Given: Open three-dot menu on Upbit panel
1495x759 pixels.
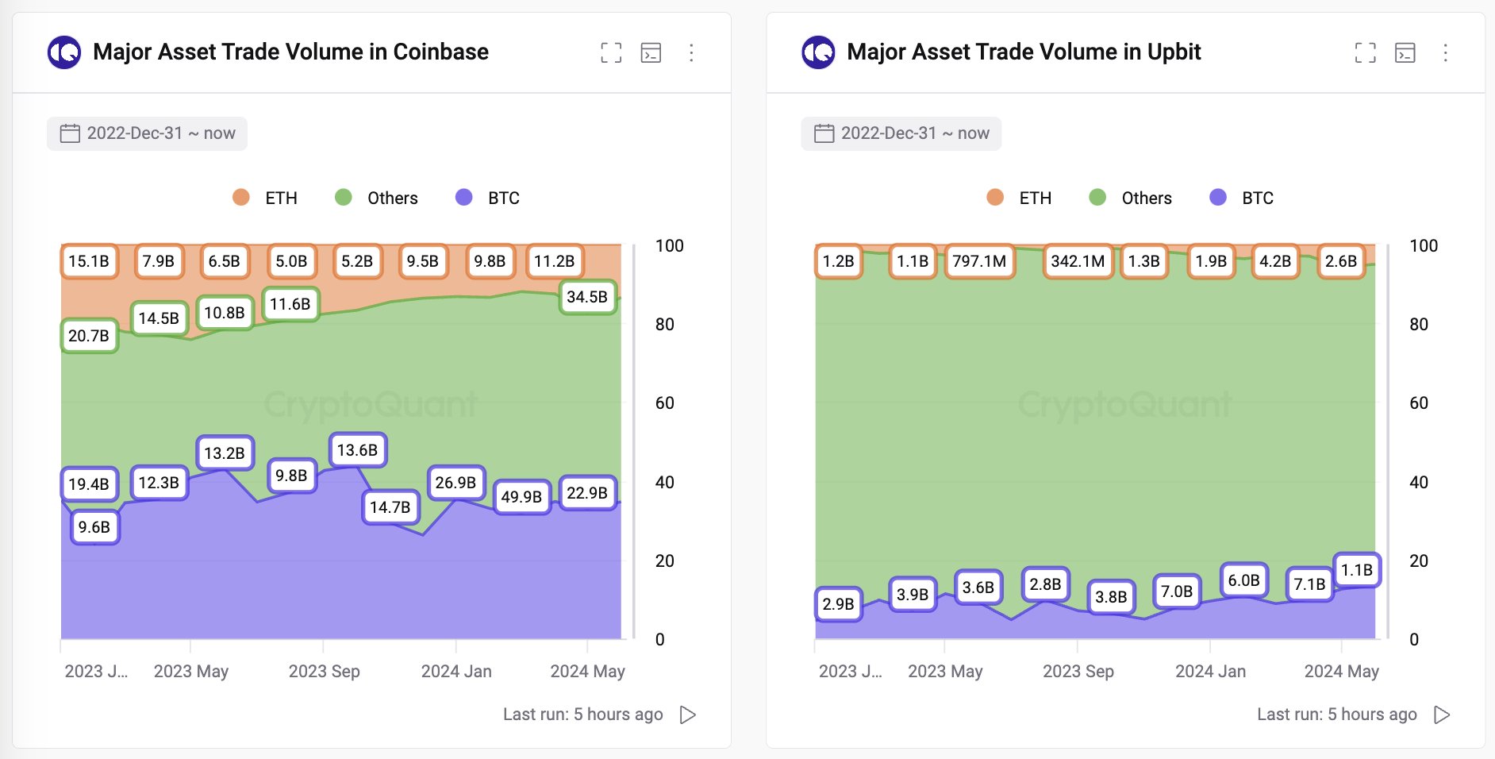Looking at the screenshot, I should tap(1445, 53).
